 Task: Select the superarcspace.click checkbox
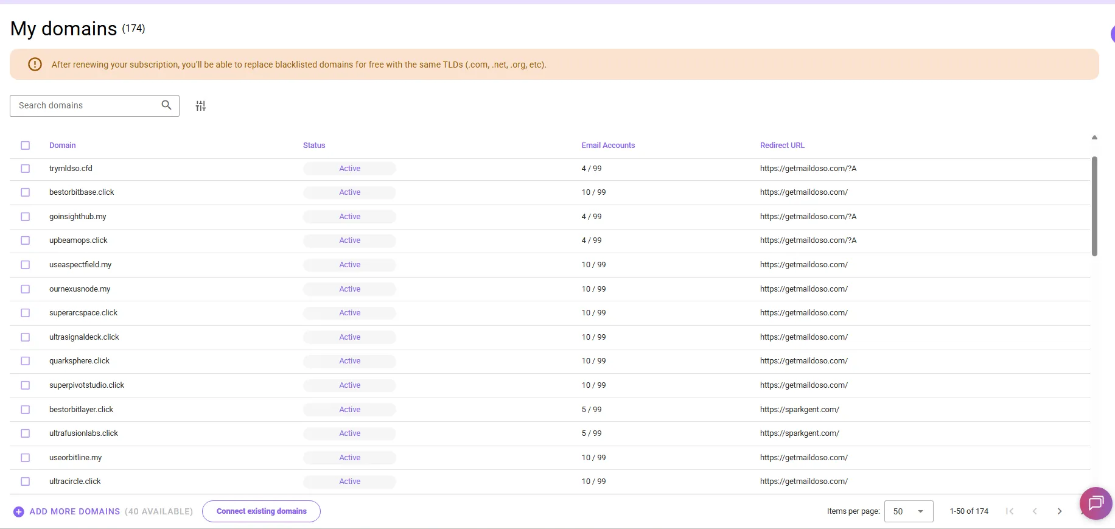pyautogui.click(x=25, y=313)
